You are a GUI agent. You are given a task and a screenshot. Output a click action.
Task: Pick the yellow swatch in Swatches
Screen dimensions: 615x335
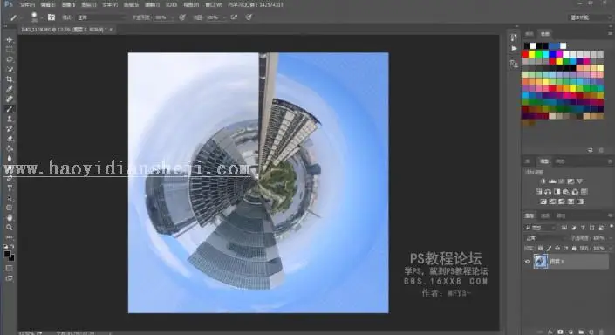pos(532,54)
